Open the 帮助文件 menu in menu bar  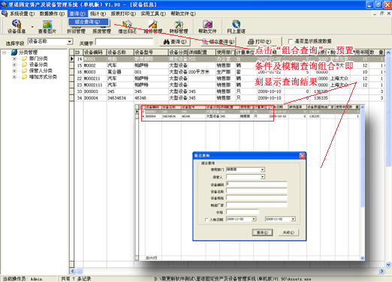pos(183,13)
